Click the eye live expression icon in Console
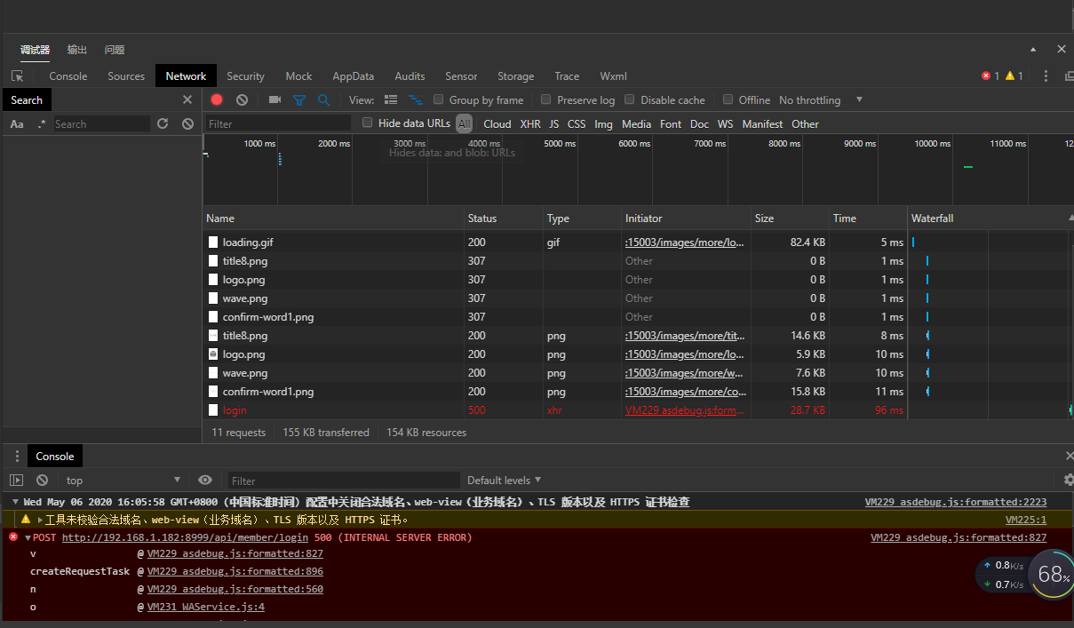This screenshot has height=628, width=1074. tap(205, 480)
